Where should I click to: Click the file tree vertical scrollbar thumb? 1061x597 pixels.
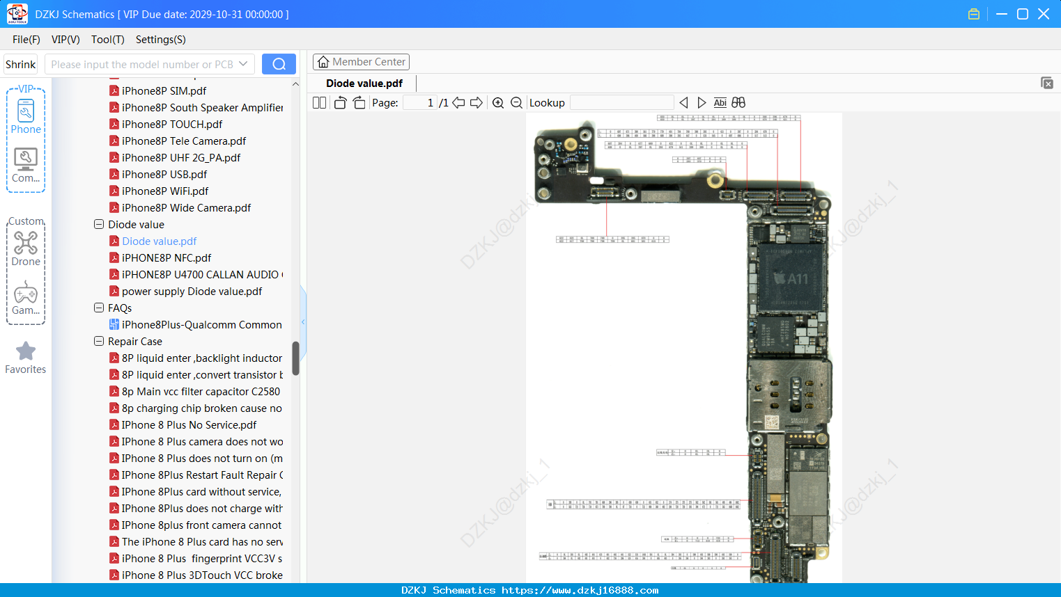(x=295, y=358)
